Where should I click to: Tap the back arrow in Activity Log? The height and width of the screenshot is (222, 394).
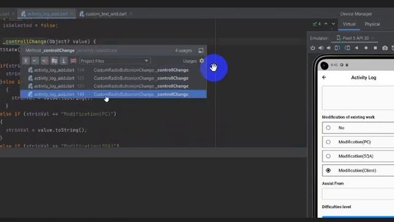click(x=324, y=77)
